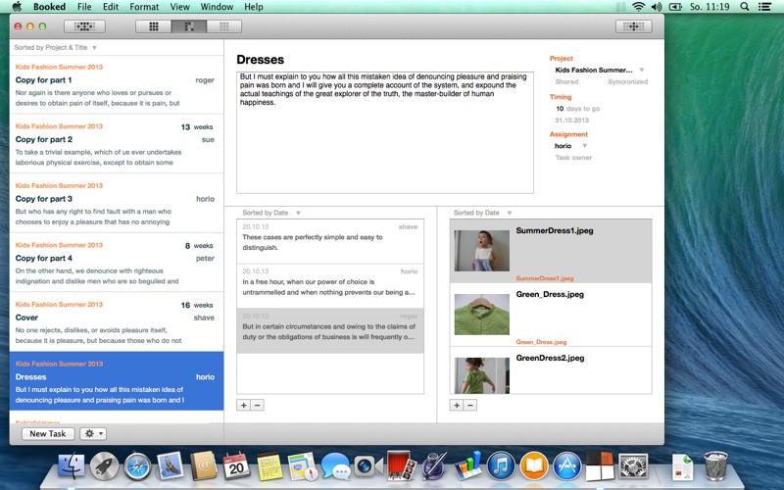The image size is (784, 490).
Task: Click the Shared label under Project
Action: pos(566,82)
